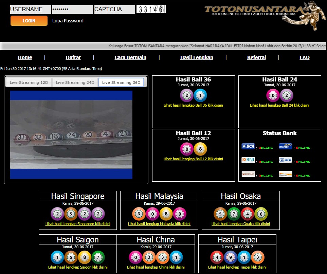Click orange ball 3 in Hasil Malaysia
This screenshot has height=274, width=327.
pos(139,214)
